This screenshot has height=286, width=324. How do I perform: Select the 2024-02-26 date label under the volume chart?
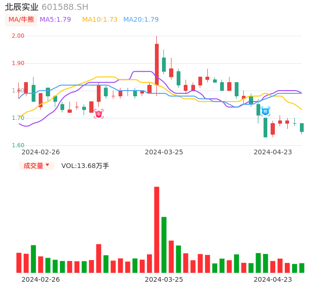pyautogui.click(x=41, y=279)
